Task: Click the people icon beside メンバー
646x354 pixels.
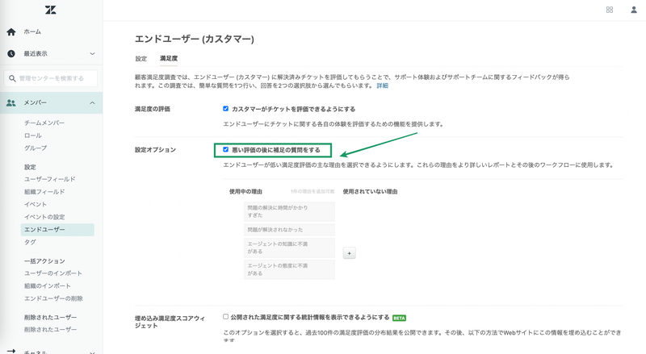Action: 11,103
